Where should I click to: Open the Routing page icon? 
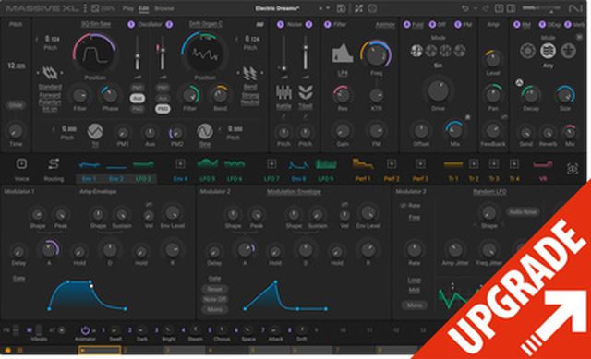(54, 164)
